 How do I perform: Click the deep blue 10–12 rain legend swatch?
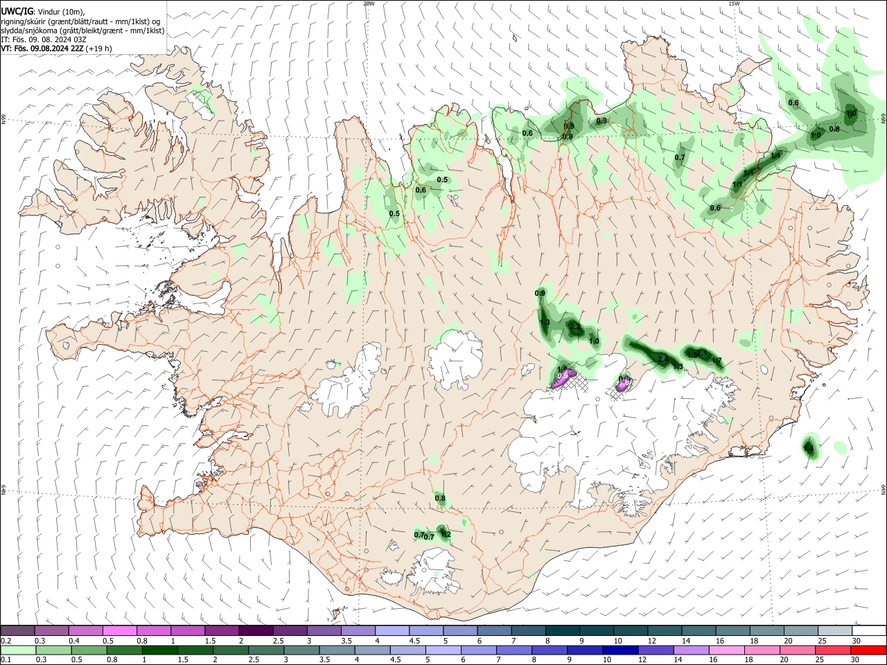point(621,650)
